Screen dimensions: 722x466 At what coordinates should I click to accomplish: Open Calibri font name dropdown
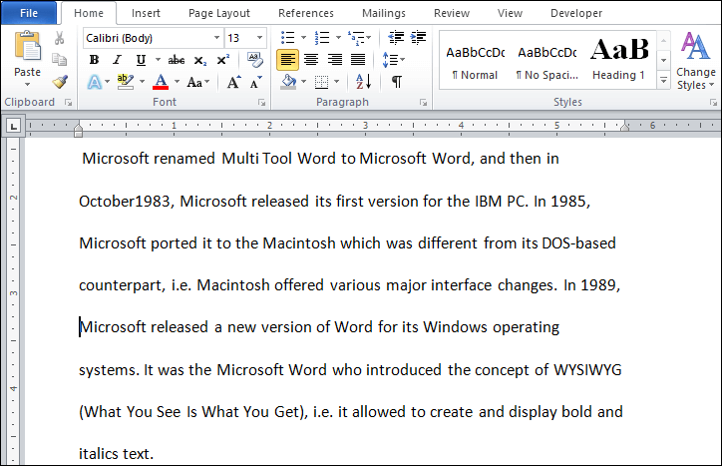click(x=216, y=38)
